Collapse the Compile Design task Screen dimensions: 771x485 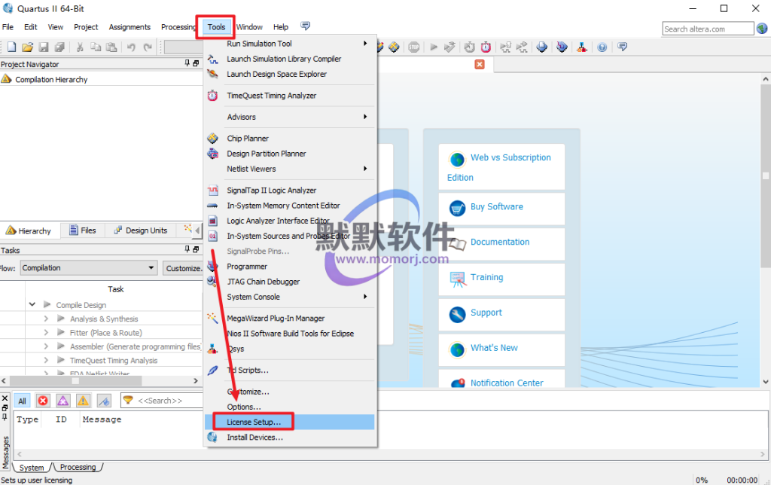(32, 304)
